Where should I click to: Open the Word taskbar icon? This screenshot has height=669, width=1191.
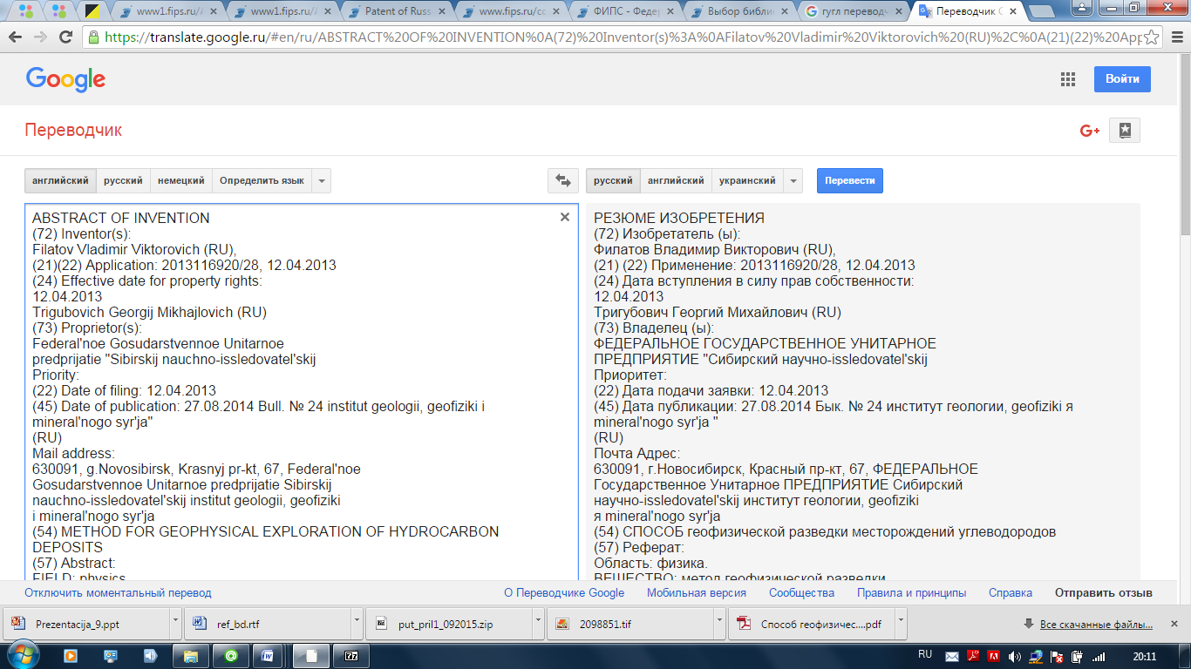[x=269, y=656]
